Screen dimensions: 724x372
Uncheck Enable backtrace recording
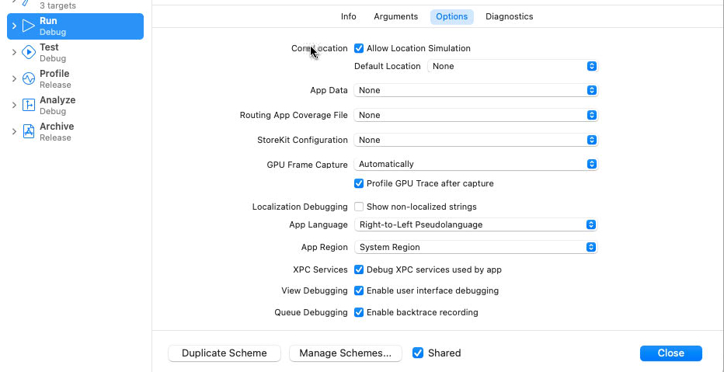tap(359, 313)
